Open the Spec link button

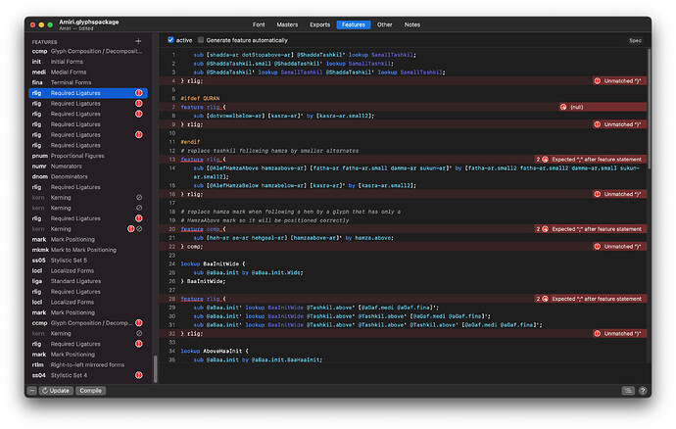click(x=635, y=40)
